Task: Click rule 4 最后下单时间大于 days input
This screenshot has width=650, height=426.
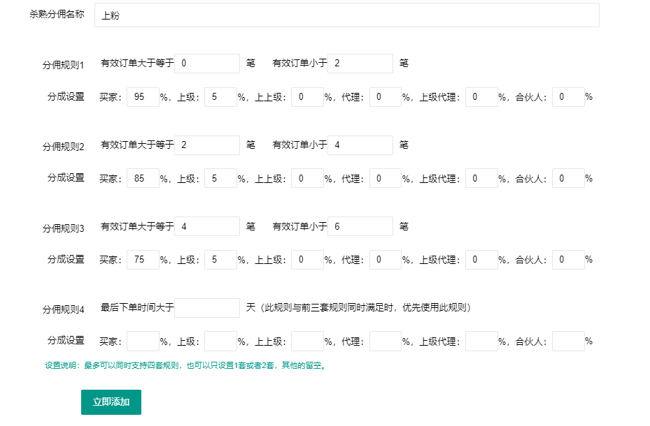Action: pos(207,308)
